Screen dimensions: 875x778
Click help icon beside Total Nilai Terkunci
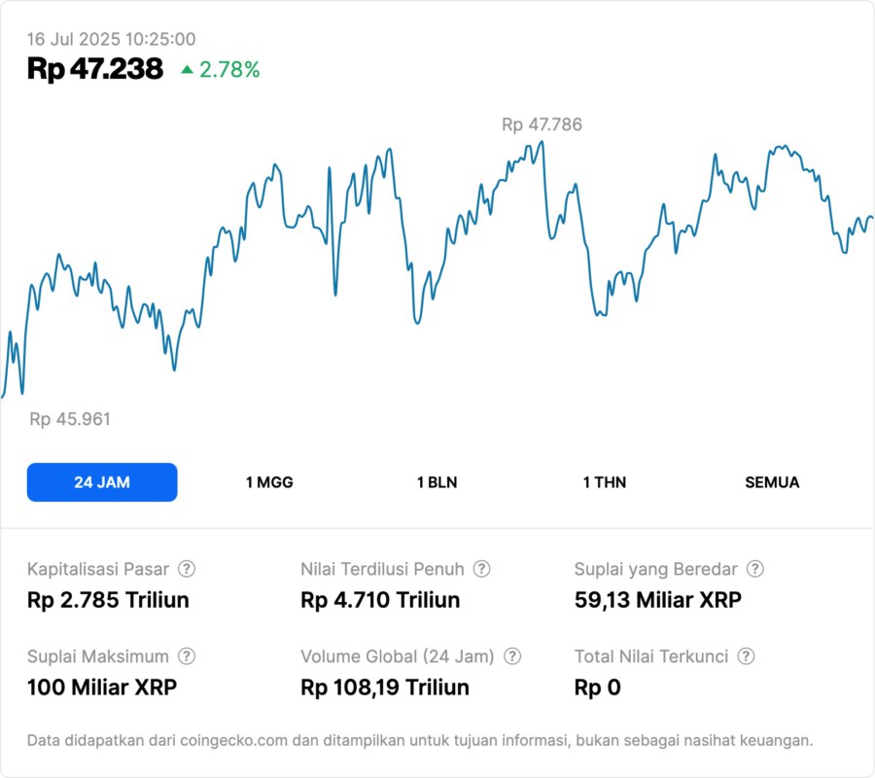(x=747, y=656)
